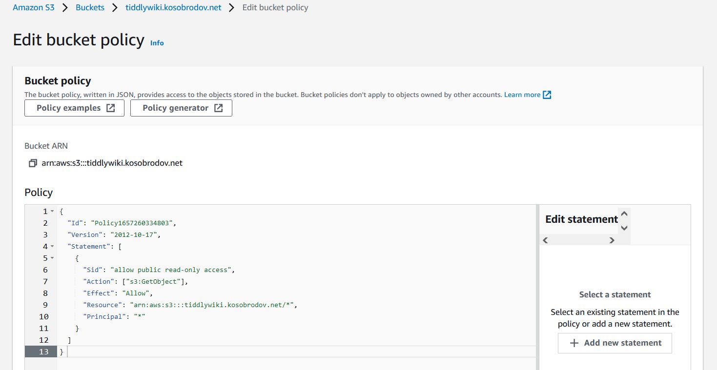Open the Info link beside the page title
Image resolution: width=717 pixels, height=370 pixels.
[157, 43]
